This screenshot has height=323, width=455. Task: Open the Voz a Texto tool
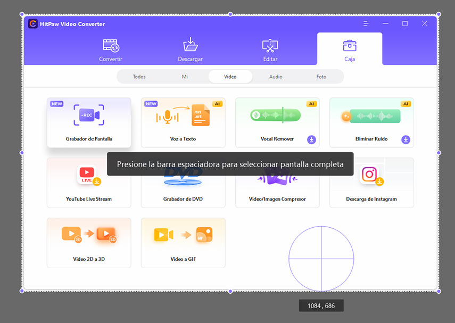pyautogui.click(x=183, y=122)
